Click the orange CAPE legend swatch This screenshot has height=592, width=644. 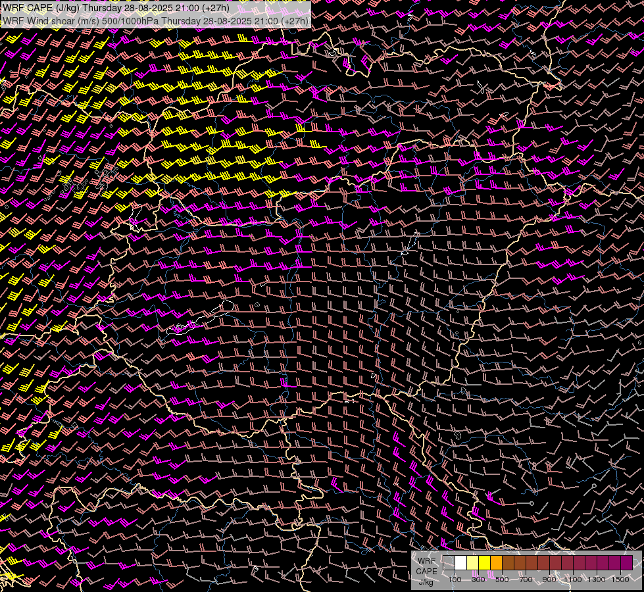[x=497, y=563]
